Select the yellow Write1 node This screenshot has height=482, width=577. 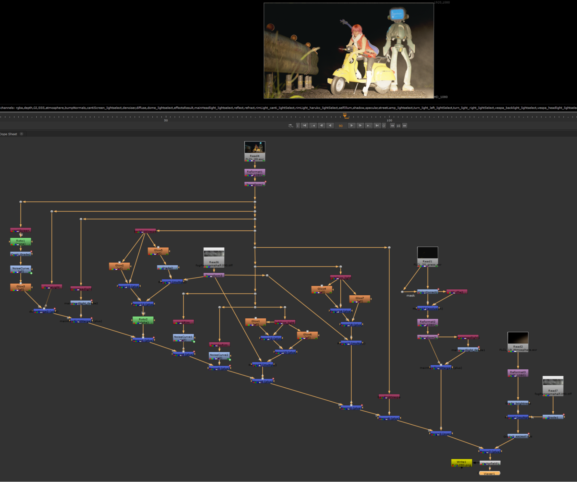click(461, 463)
